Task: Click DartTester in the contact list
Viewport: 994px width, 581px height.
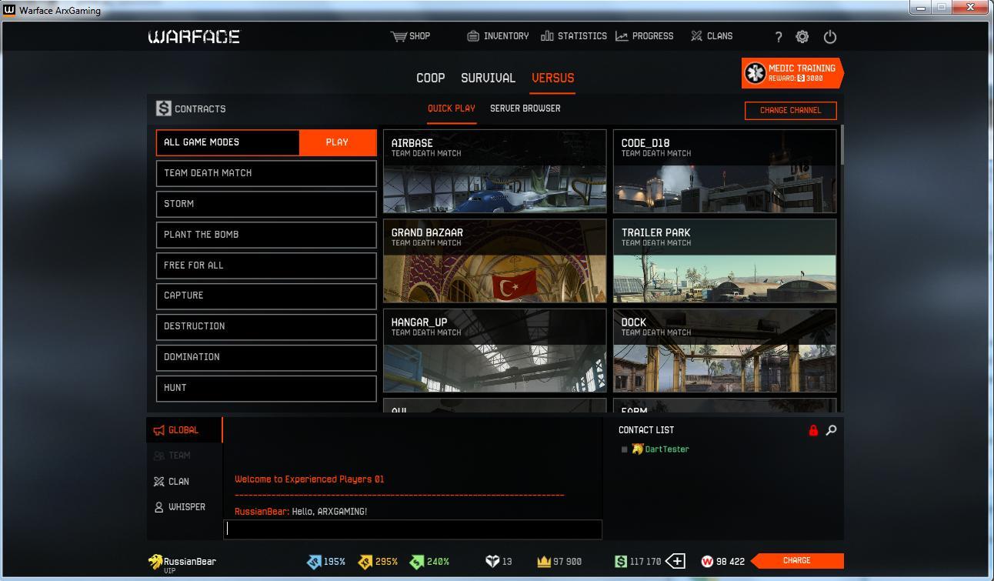Action: point(667,449)
